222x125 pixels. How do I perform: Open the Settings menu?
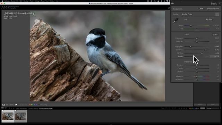point(37,1)
